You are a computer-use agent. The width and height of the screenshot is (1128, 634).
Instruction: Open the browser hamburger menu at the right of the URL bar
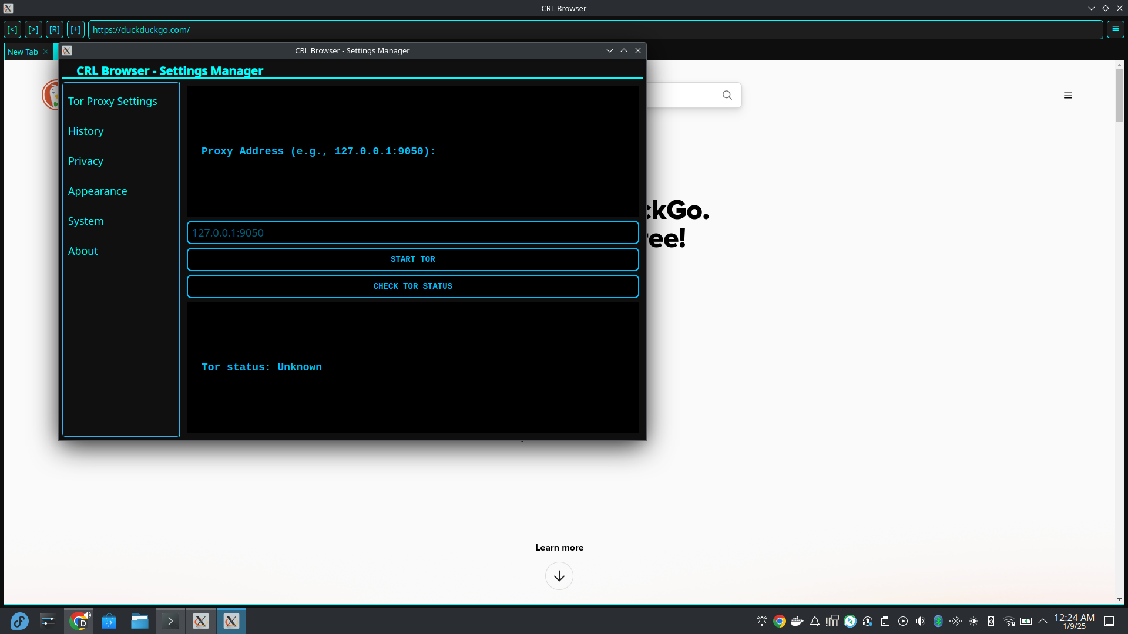click(1115, 29)
